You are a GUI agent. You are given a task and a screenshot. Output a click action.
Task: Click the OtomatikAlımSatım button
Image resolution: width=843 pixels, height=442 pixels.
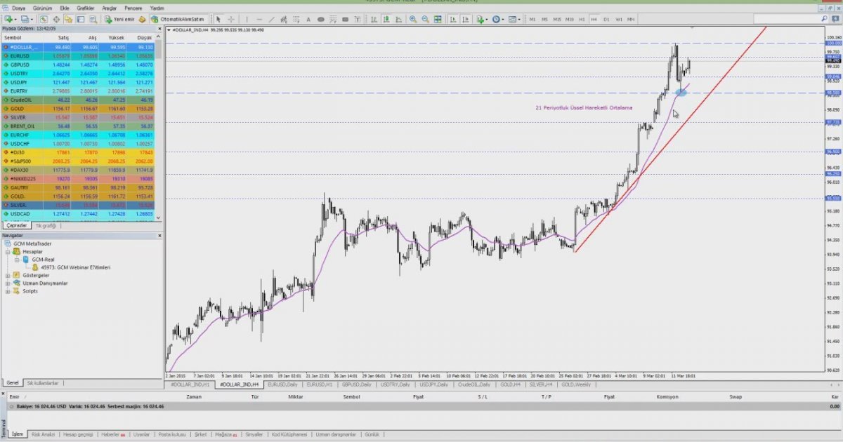pos(176,20)
